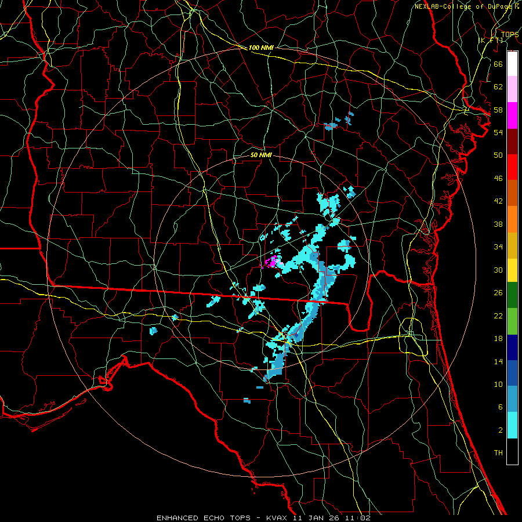Click the 'KVAX' radar site identifier

278,518
